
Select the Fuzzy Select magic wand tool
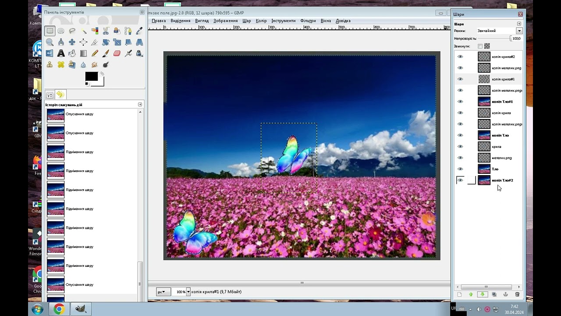(x=83, y=31)
